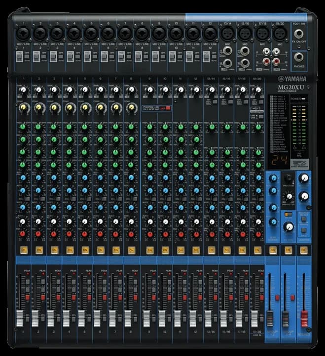Engage the channel 7 PAD switch
This screenshot has height=356, width=325.
pyautogui.click(x=121, y=57)
